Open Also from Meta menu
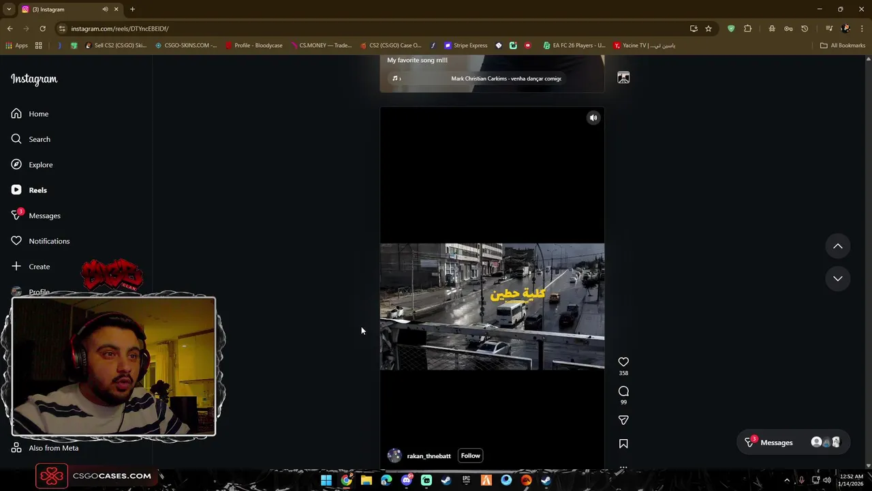The height and width of the screenshot is (491, 872). pyautogui.click(x=45, y=448)
